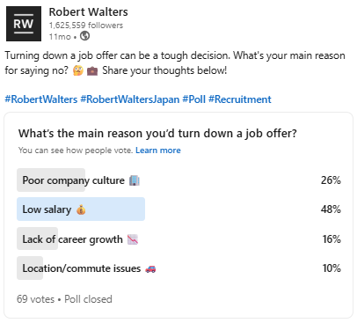The height and width of the screenshot is (323, 357).
Task: Click the globe visibility icon
Action: [x=84, y=36]
